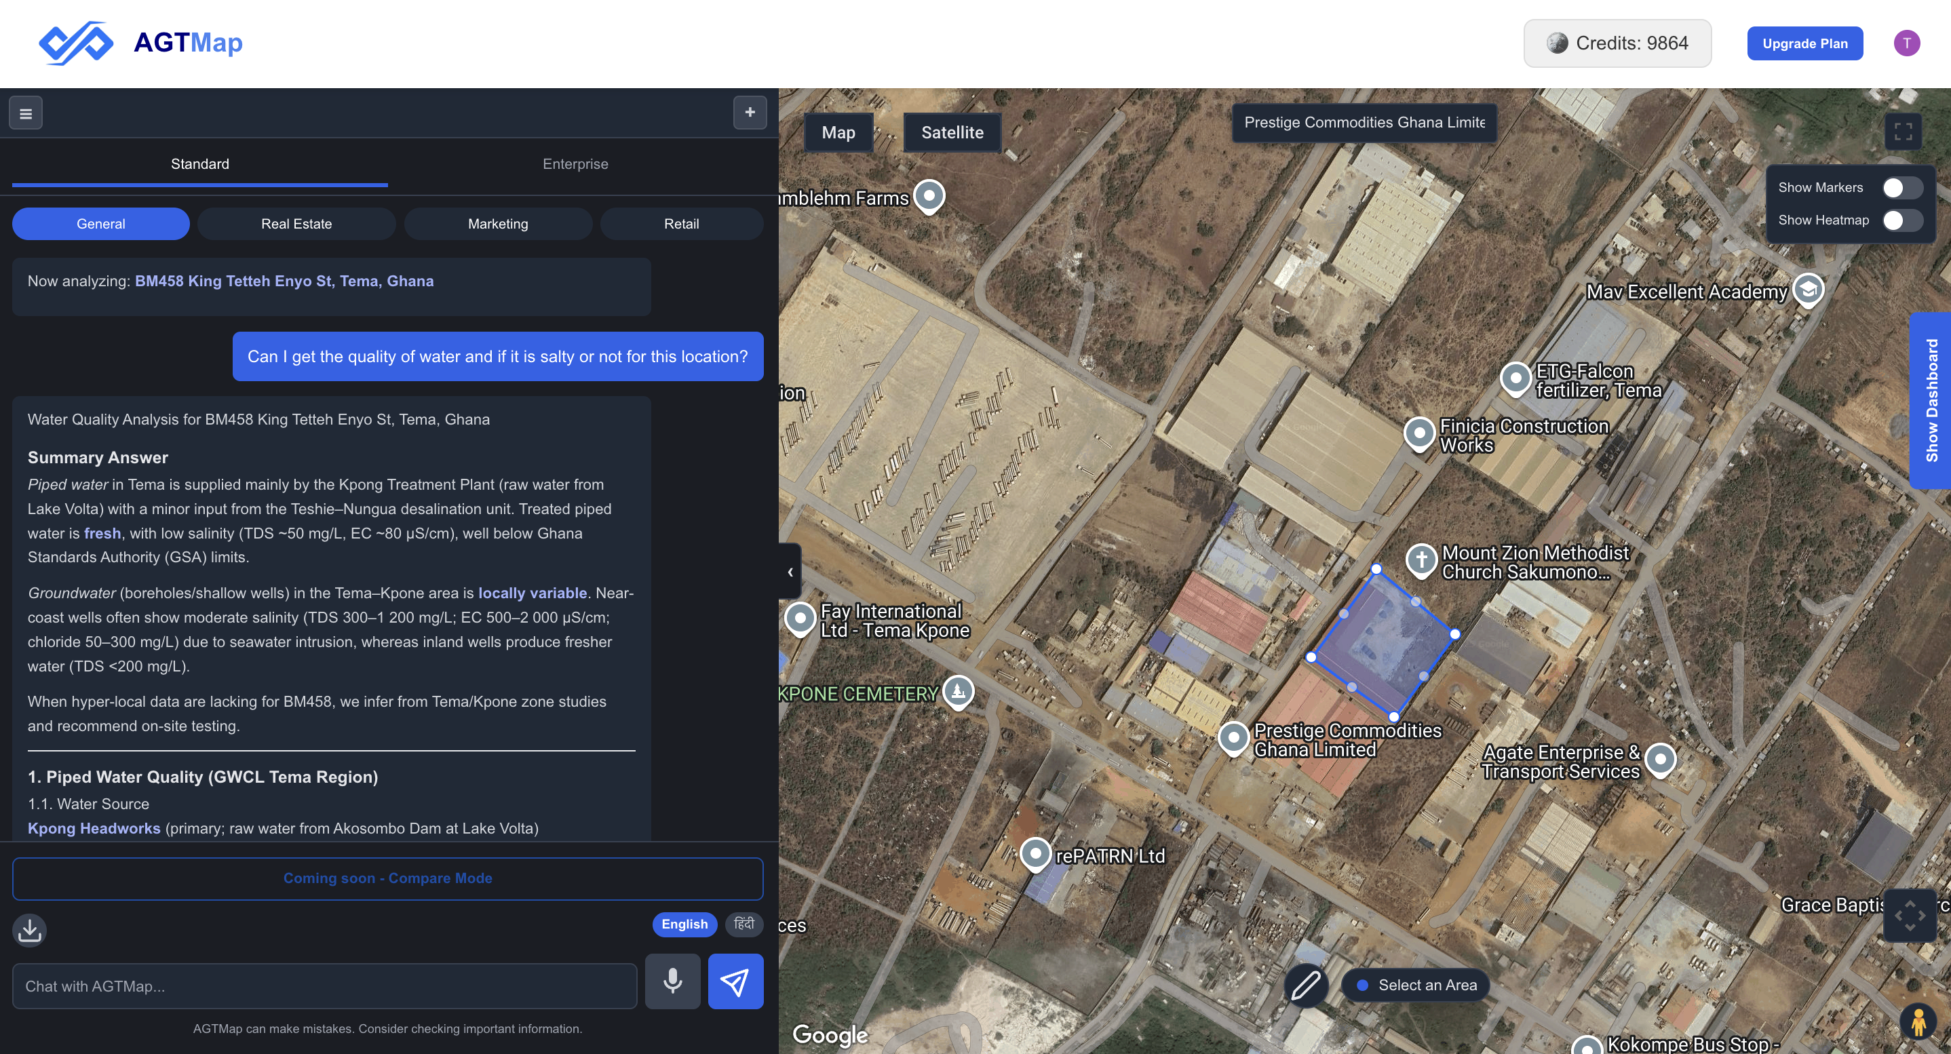The height and width of the screenshot is (1054, 1951).
Task: Download the analysis report
Action: coord(30,931)
